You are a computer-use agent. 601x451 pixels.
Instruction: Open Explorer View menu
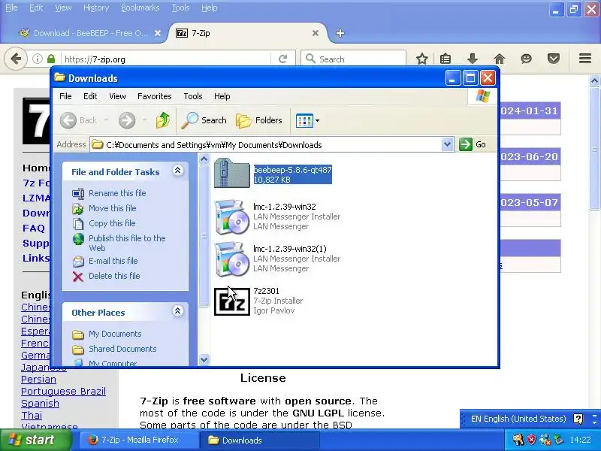point(117,96)
